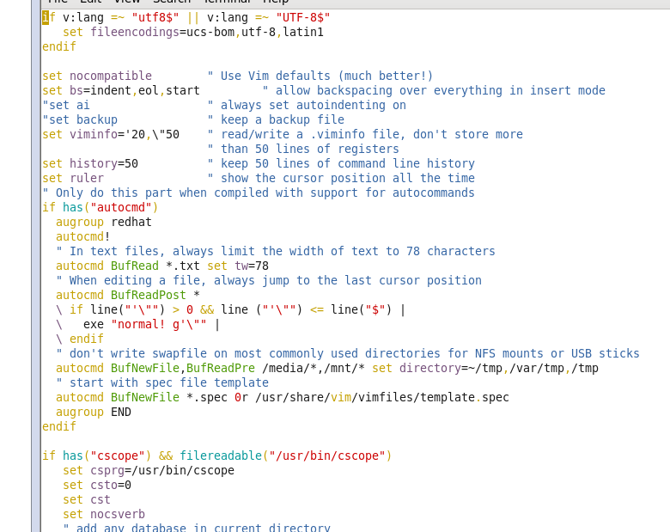Click the continuation line that starts with '\ if line('
This screenshot has height=532, width=670.
pyautogui.click(x=230, y=309)
